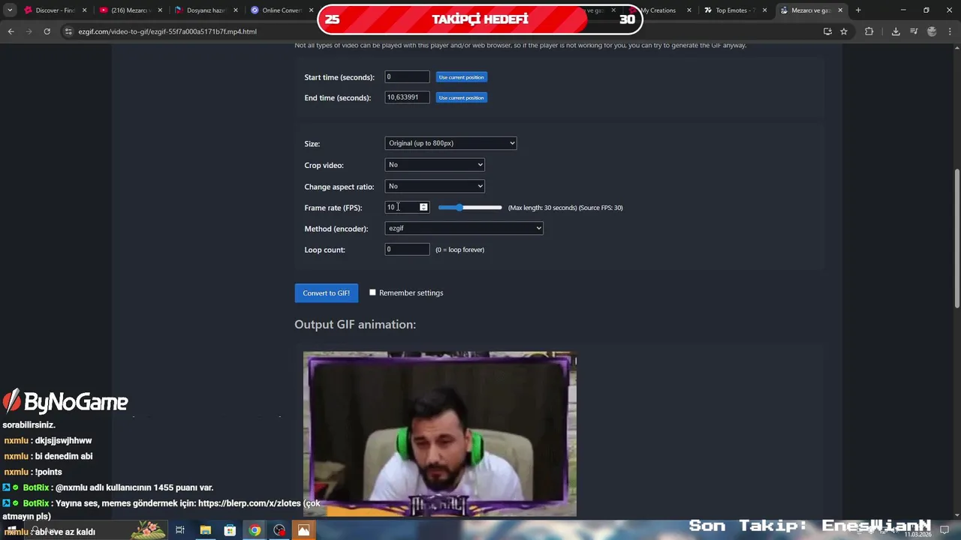Click Convert to GIF! button

tap(326, 293)
